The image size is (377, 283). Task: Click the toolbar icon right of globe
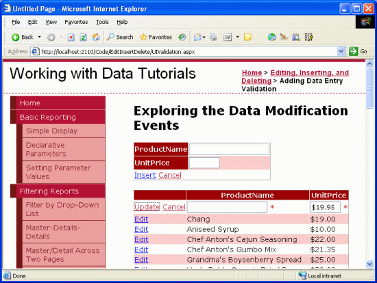pos(284,37)
